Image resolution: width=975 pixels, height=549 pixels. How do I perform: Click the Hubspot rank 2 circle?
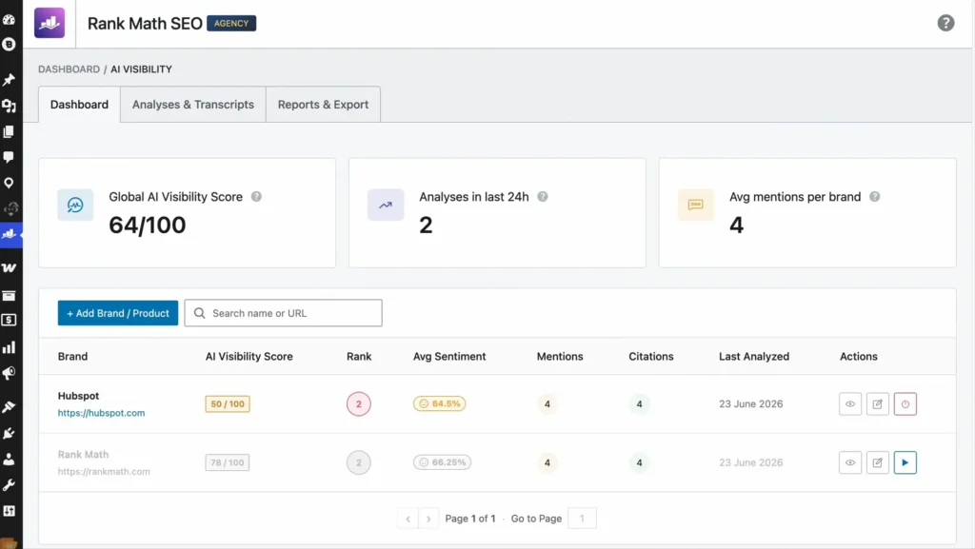point(359,403)
